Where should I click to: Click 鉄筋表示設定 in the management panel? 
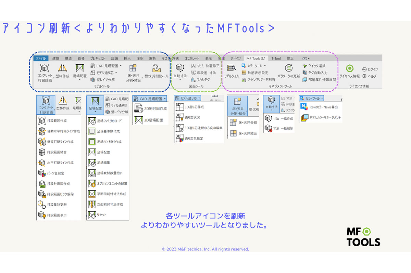[255, 73]
